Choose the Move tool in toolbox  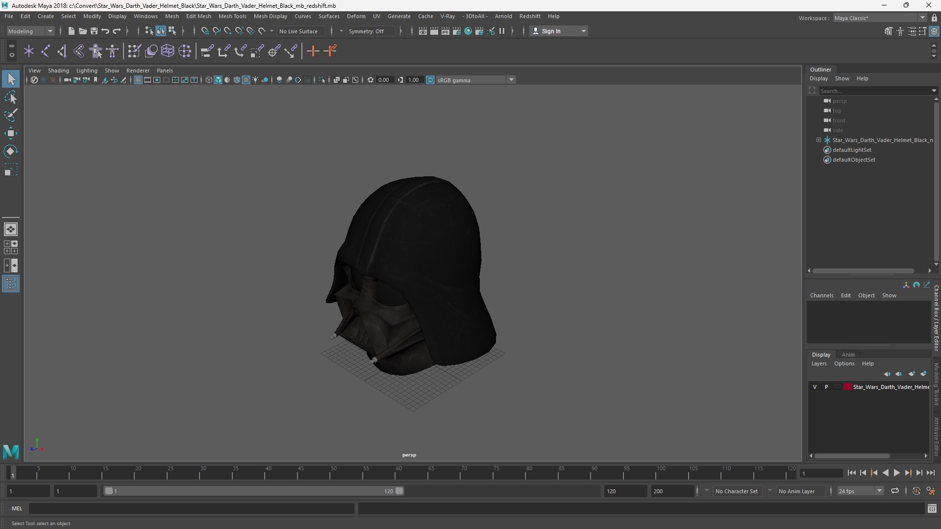click(11, 133)
